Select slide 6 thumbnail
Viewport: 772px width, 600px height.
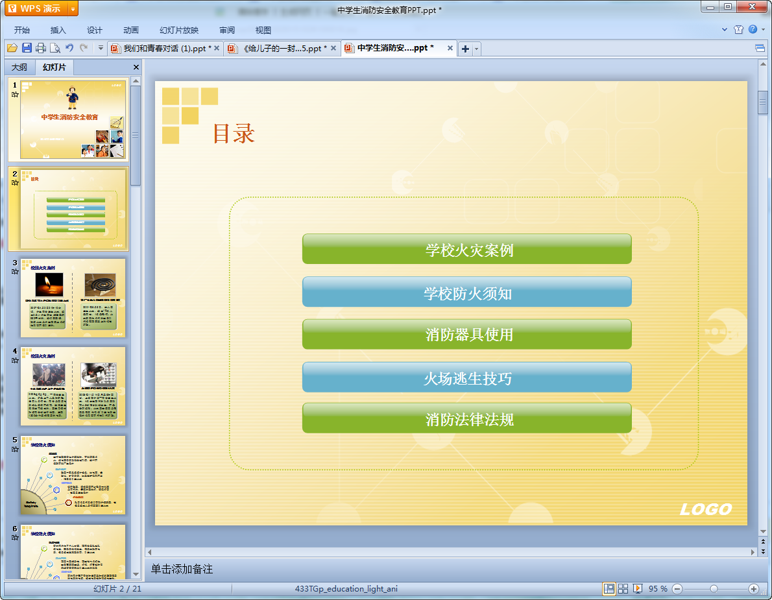(x=73, y=552)
